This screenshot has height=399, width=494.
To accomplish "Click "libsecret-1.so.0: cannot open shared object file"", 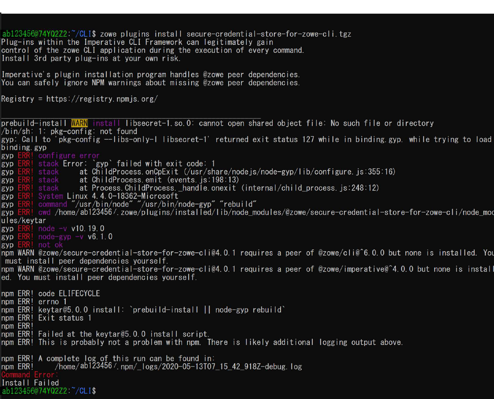I will (x=225, y=123).
